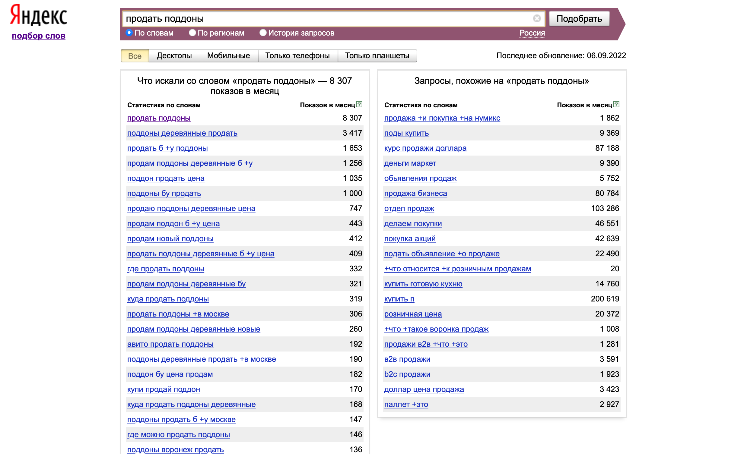Open 'продаю поддоны деревянные цена' link
Viewport: 747px width, 454px height.
(191, 209)
